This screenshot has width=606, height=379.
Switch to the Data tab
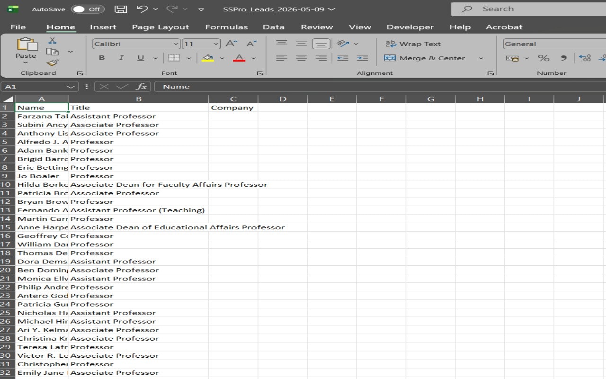pyautogui.click(x=274, y=27)
